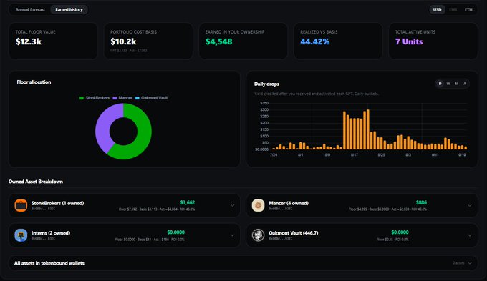
Task: Open the Oakmont Vault lion icon
Action: [258, 235]
